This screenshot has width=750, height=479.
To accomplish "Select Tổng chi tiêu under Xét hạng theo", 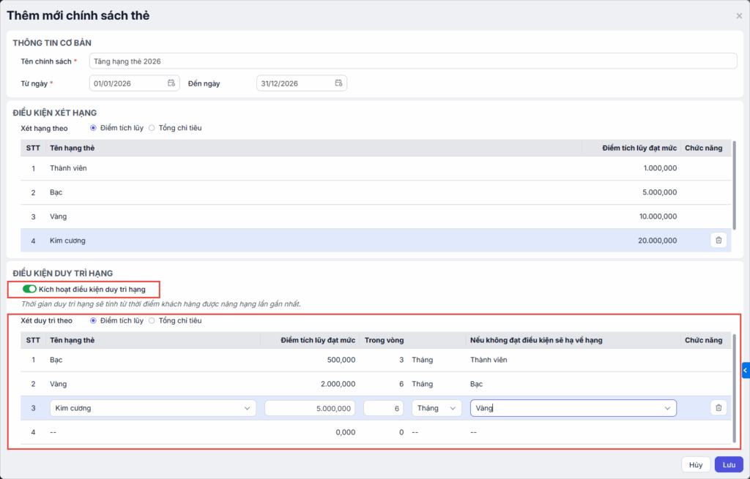I will (152, 128).
